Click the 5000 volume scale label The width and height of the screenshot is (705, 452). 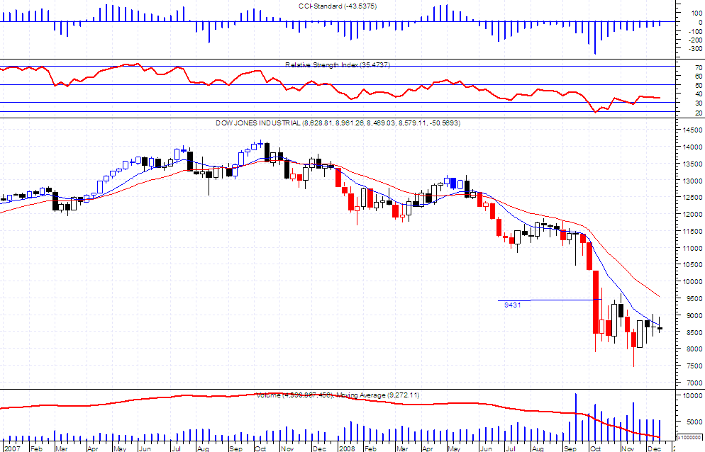click(695, 422)
